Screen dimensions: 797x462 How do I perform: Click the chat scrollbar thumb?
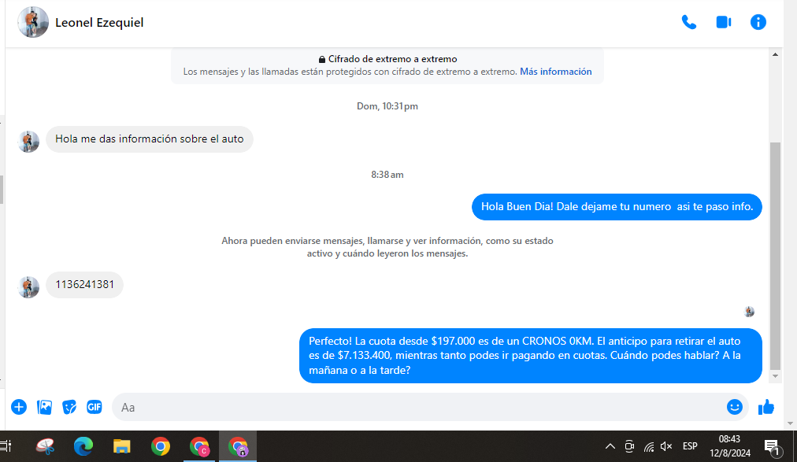775,257
